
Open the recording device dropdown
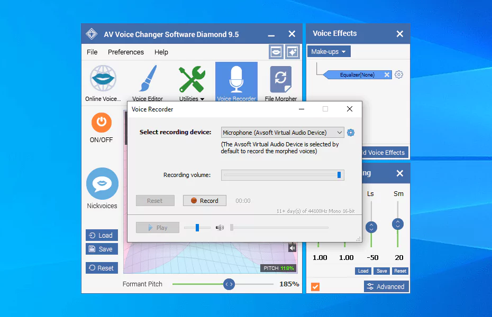pos(283,133)
